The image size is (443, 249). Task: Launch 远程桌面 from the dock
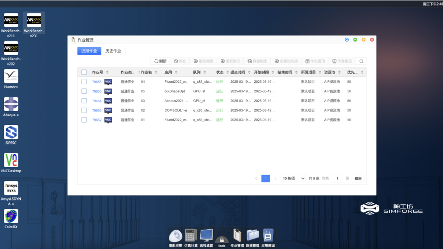tap(206, 235)
